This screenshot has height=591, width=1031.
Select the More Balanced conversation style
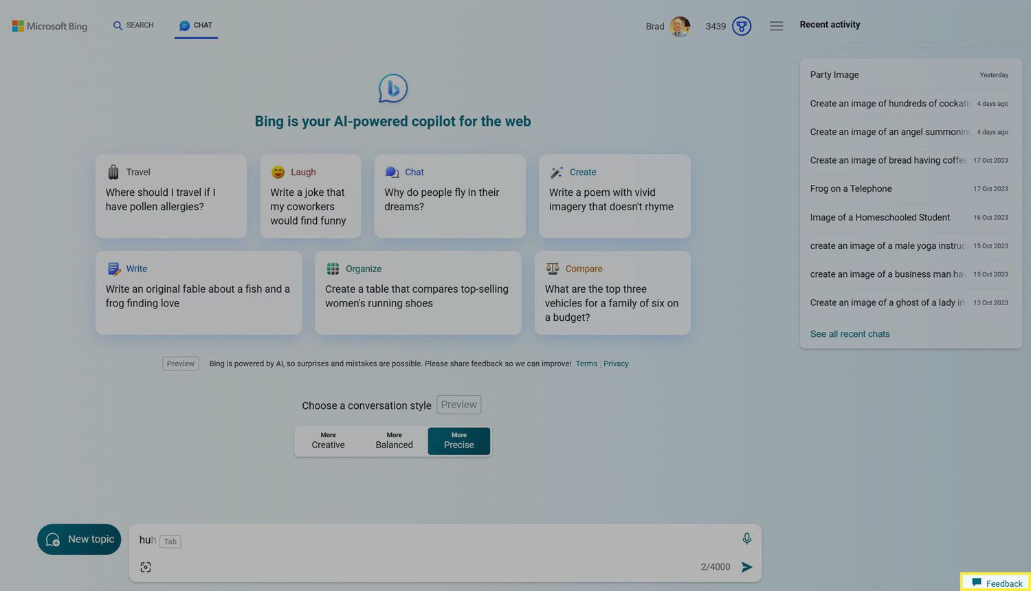click(x=394, y=441)
